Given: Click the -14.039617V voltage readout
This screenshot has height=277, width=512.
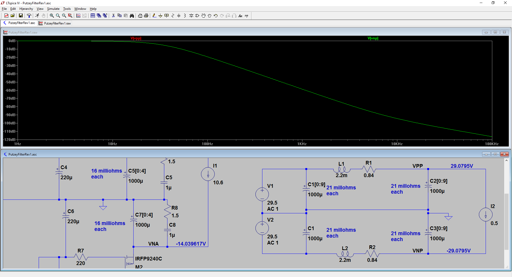Looking at the screenshot, I should point(191,244).
